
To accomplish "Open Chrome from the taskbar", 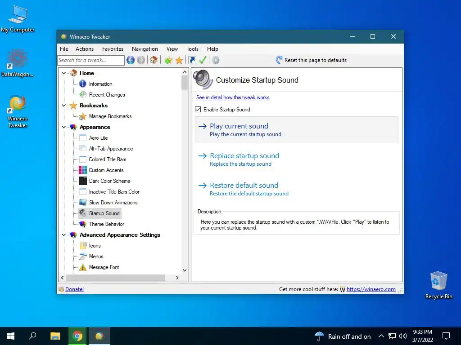I will point(77,336).
